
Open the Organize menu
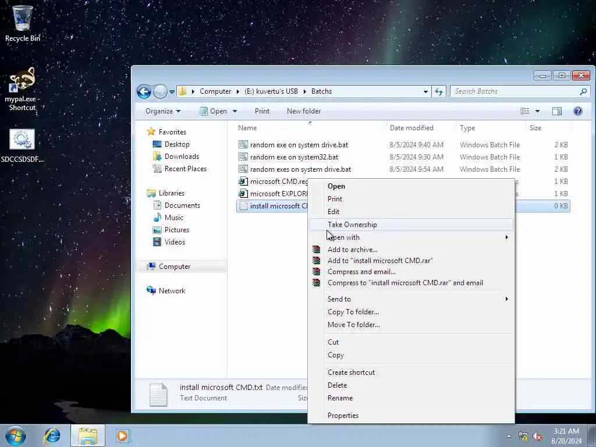pos(163,111)
